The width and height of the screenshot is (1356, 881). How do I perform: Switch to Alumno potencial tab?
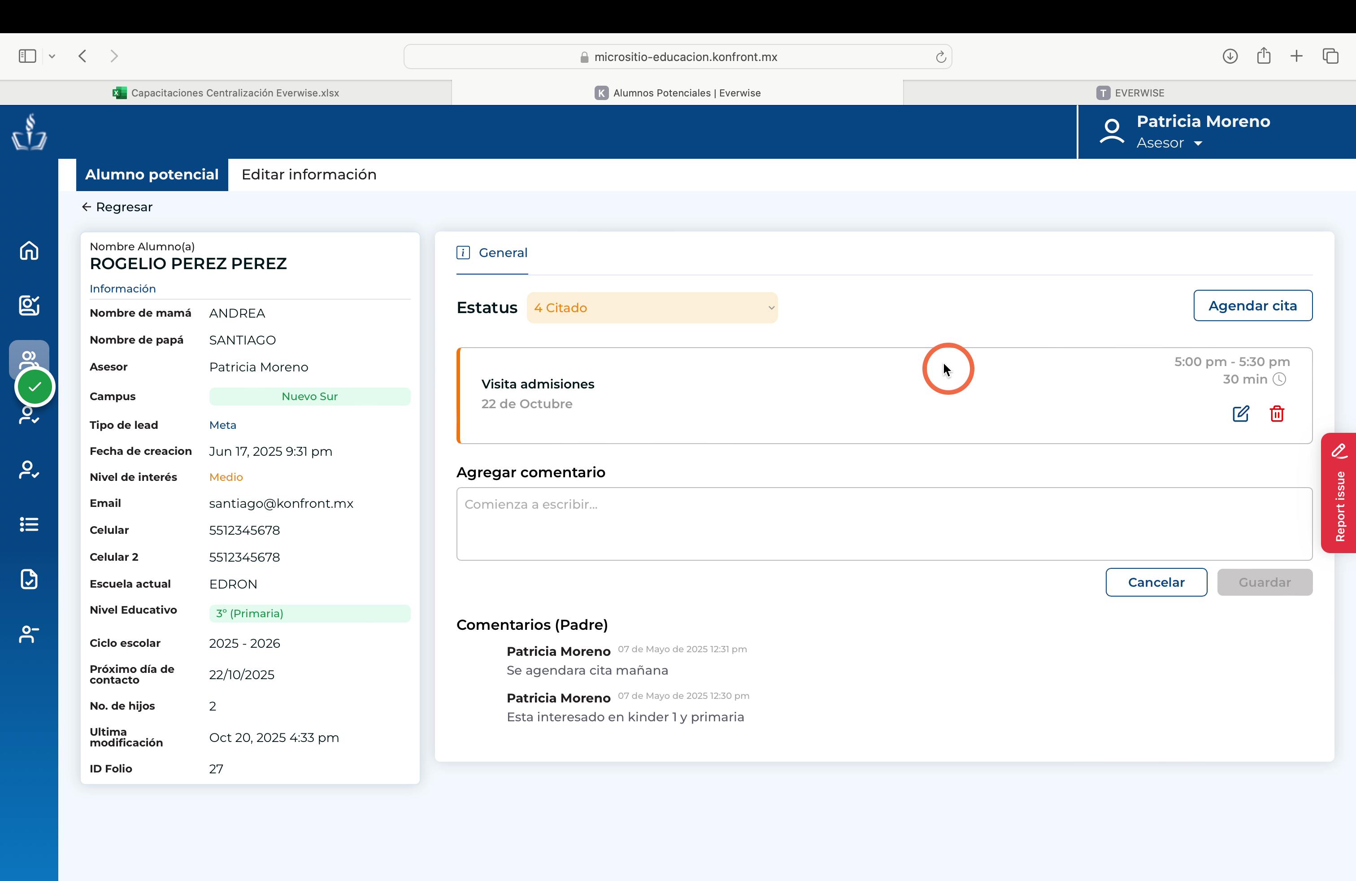(152, 174)
